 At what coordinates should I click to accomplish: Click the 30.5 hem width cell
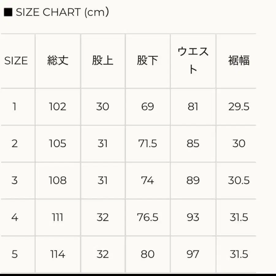239,180
